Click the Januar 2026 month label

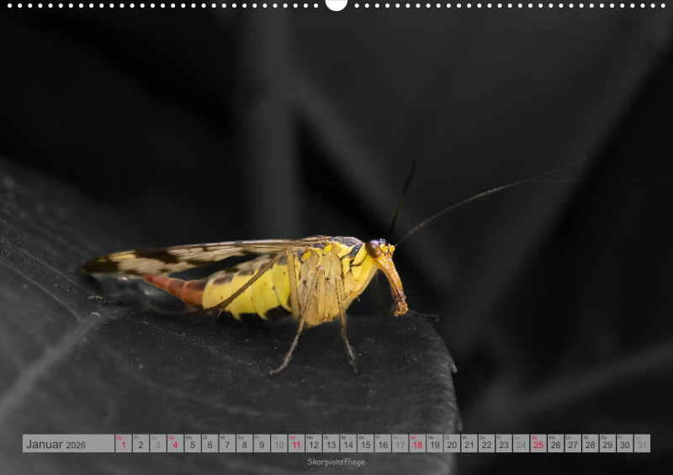coord(56,444)
